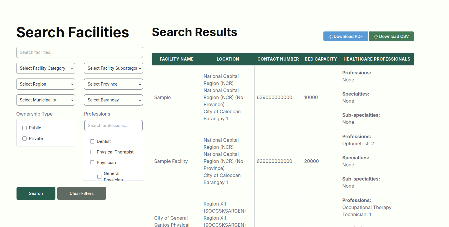Check the Private ownership checkbox
Viewport: 449px width, 227px height.
[24, 138]
